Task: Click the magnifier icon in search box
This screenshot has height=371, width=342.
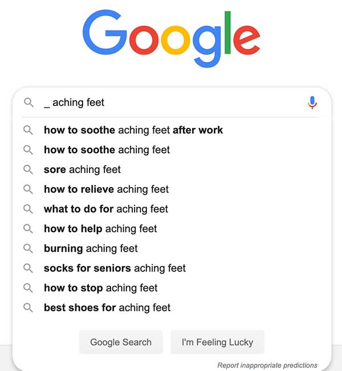Action: point(28,102)
